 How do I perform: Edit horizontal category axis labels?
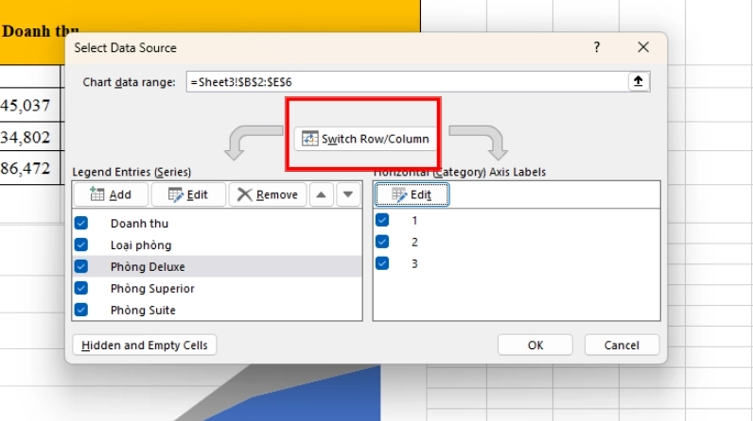pyautogui.click(x=412, y=194)
